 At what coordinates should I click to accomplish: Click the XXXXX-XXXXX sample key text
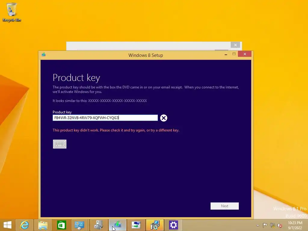[x=118, y=100]
